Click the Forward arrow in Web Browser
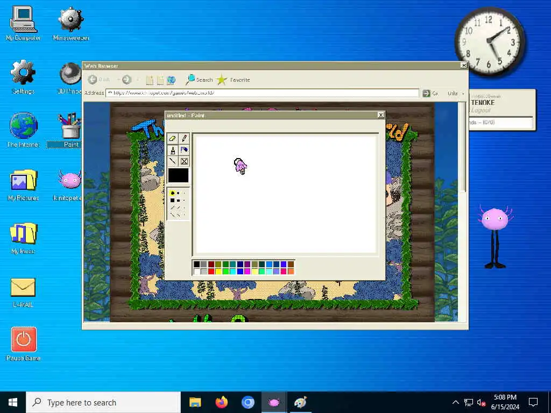Screen dimensions: 551x413 click(127, 80)
